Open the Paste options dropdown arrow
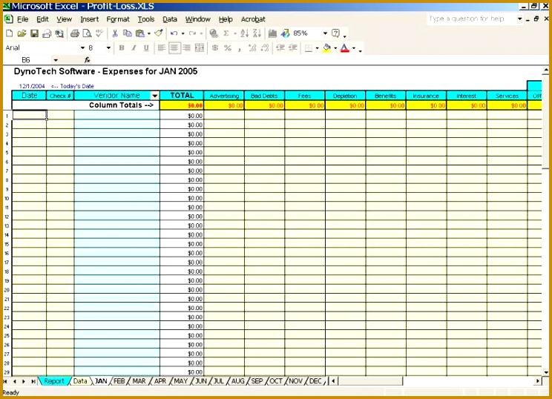The image size is (552, 399). pyautogui.click(x=149, y=33)
